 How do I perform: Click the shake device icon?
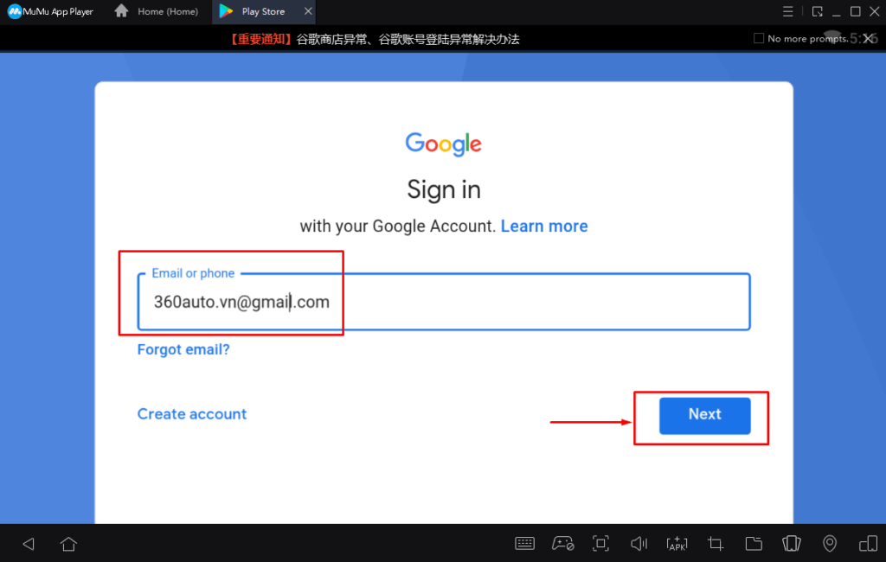point(792,543)
